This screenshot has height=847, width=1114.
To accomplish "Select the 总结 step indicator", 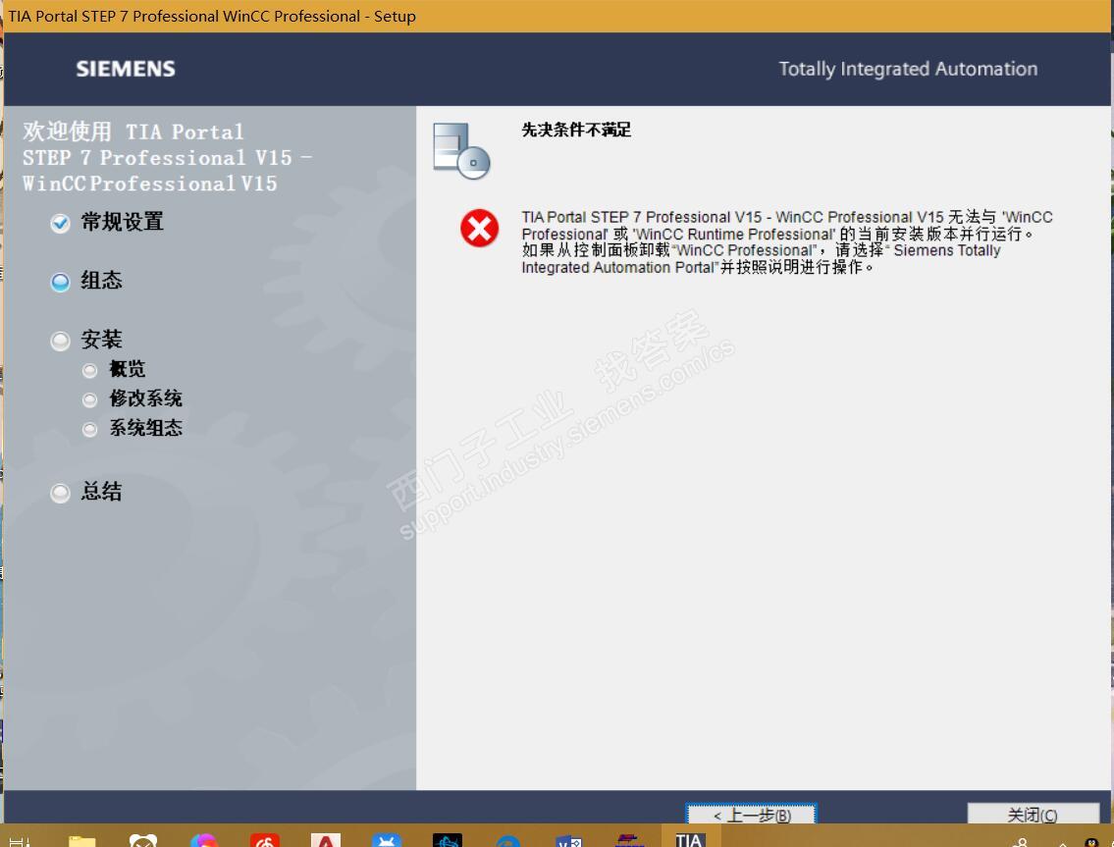I will 61,493.
